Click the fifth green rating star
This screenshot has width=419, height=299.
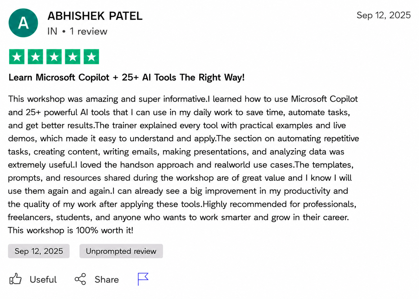click(91, 57)
